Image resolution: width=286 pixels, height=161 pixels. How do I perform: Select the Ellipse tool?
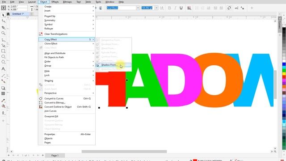point(3,56)
